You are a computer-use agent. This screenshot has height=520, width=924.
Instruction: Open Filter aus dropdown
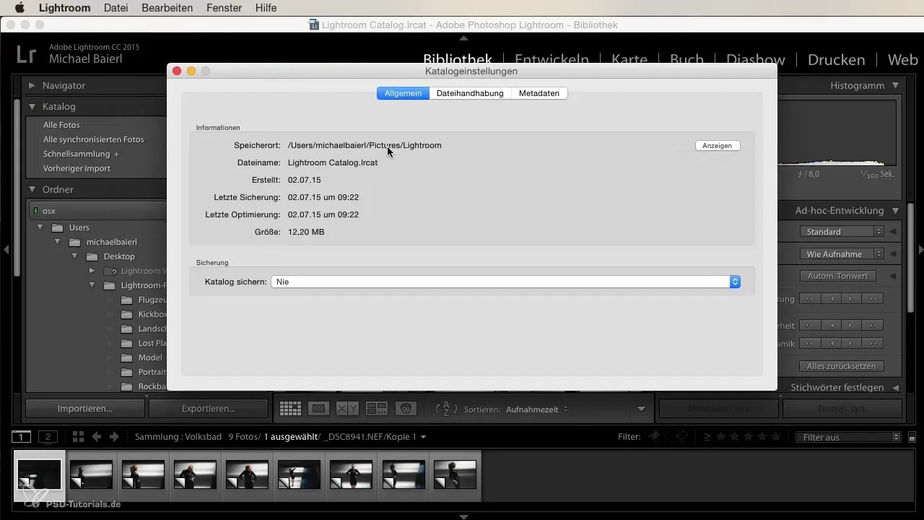coord(848,437)
